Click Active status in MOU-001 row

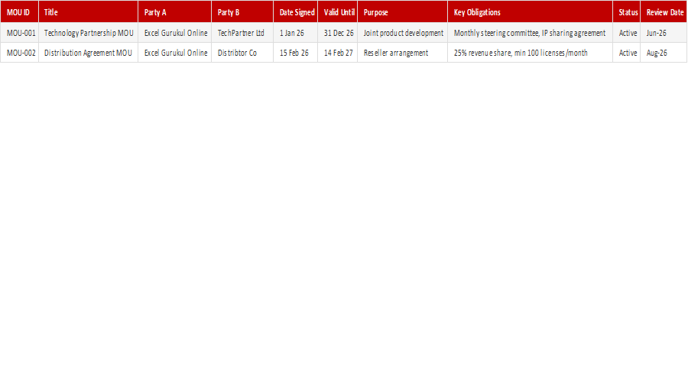627,33
